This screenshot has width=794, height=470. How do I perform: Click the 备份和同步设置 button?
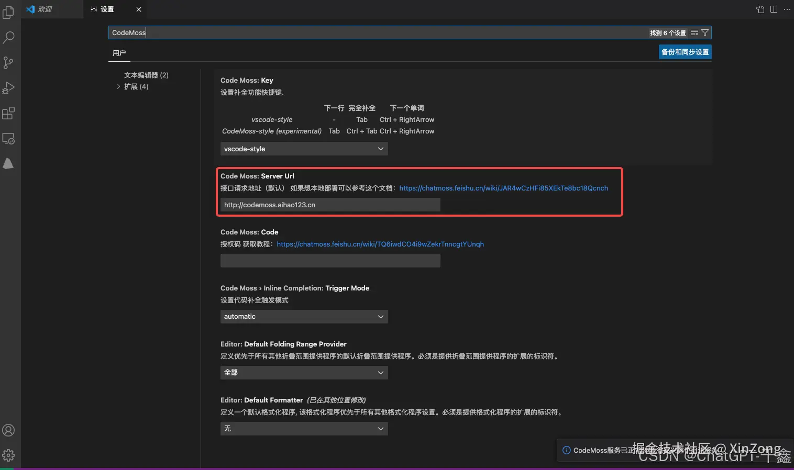tap(685, 52)
